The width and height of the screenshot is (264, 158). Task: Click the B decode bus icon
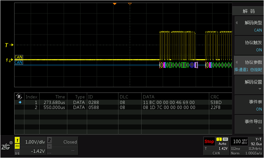(19, 96)
